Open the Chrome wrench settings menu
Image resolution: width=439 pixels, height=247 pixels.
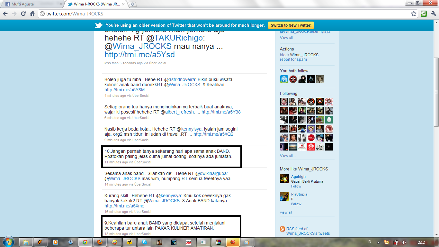pos(433,14)
